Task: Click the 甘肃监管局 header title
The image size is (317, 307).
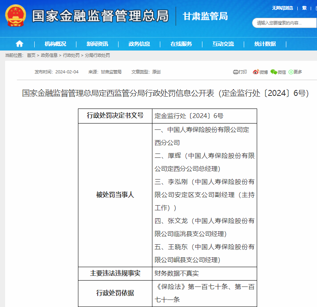Action: [x=205, y=16]
